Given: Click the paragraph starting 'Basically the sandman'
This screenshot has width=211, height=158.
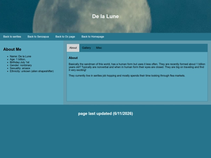Looking at the screenshot, I should tap(137, 67).
